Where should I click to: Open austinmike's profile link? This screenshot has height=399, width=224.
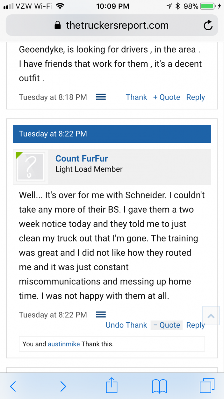[64, 344]
